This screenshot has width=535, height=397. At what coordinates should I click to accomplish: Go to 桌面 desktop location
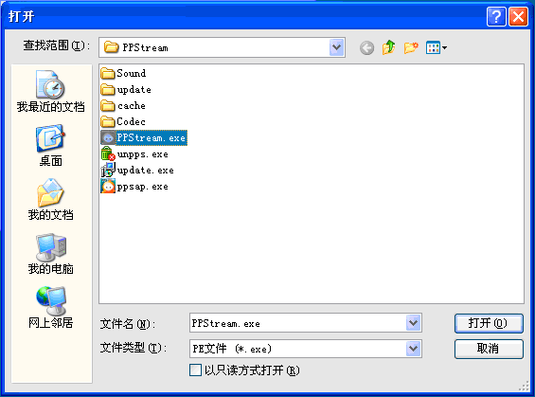click(x=50, y=146)
